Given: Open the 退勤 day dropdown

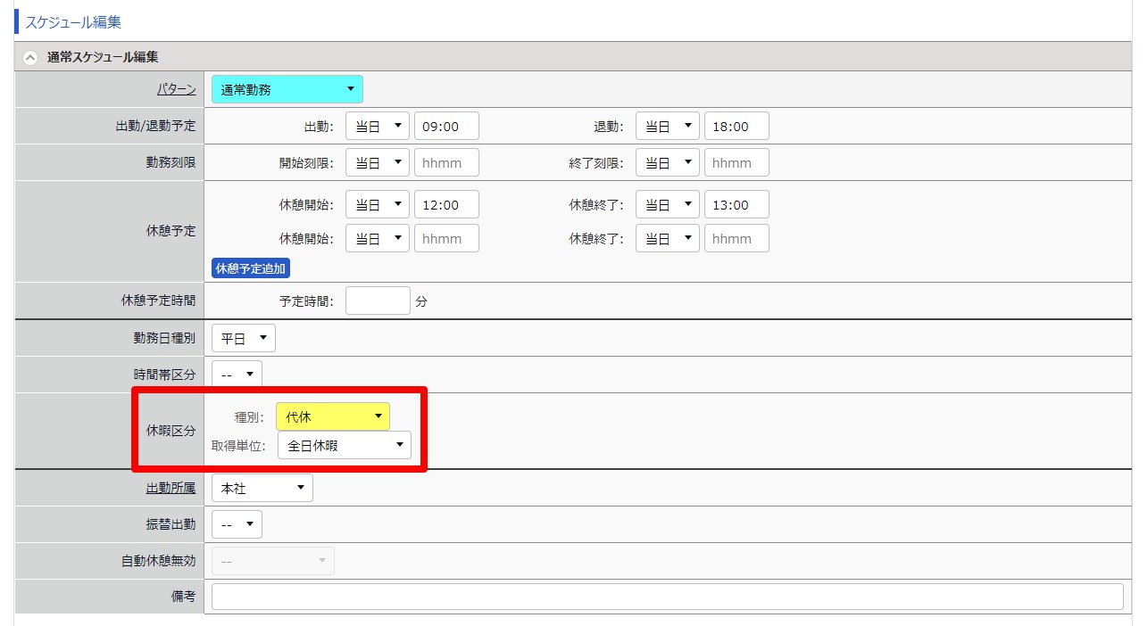Looking at the screenshot, I should pos(668,127).
